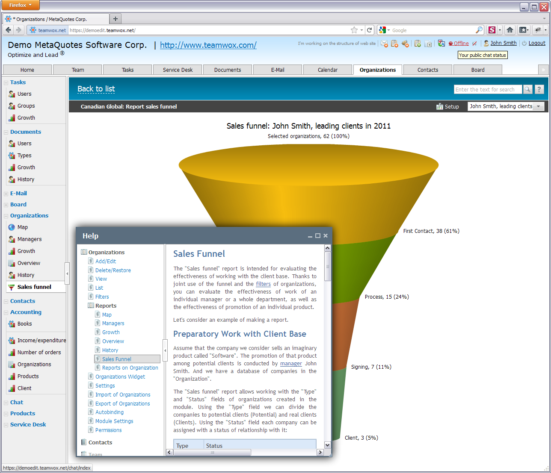This screenshot has height=473, width=551.
Task: Open help with the question mark button
Action: [x=539, y=89]
